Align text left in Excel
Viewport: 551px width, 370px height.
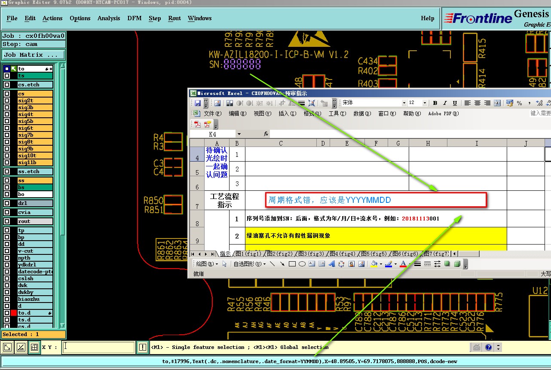pyautogui.click(x=468, y=103)
